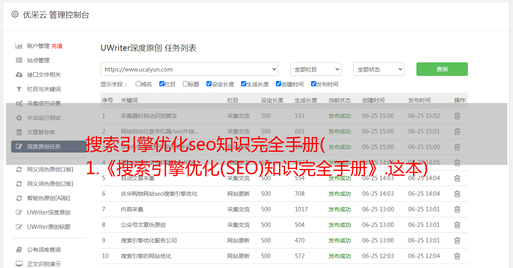Screen dimensions: 513x268
Task: Click trash icon for row 7 内容采集
Action: [458, 209]
